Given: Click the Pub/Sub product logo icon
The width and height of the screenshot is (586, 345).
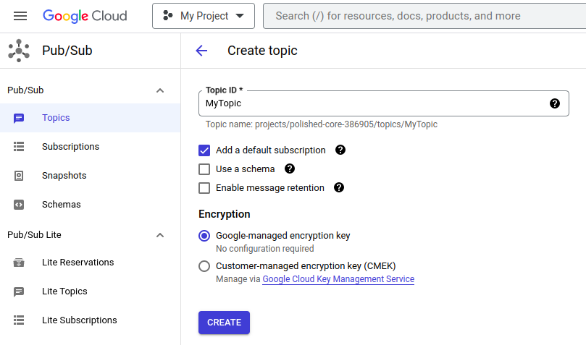Looking at the screenshot, I should (x=19, y=51).
